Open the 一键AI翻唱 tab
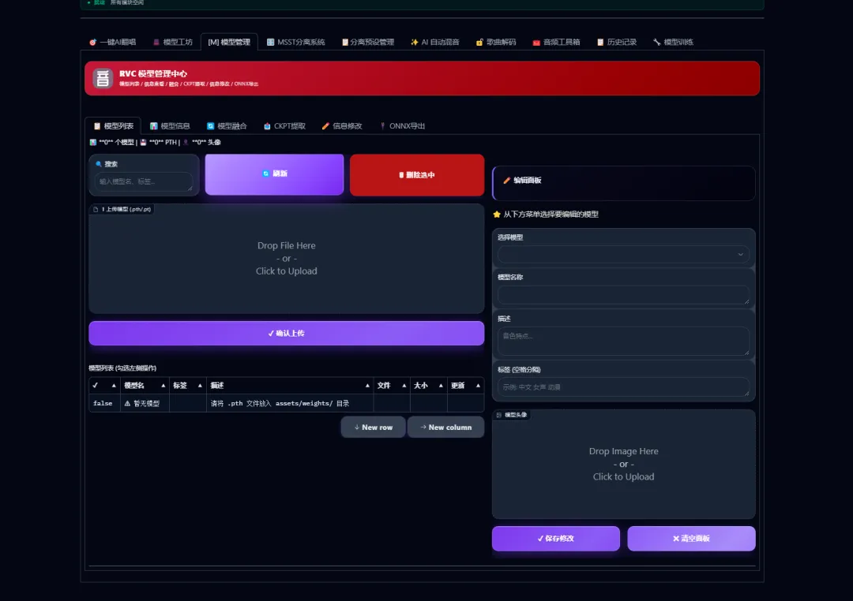Screen dimensions: 853x601 [113, 42]
